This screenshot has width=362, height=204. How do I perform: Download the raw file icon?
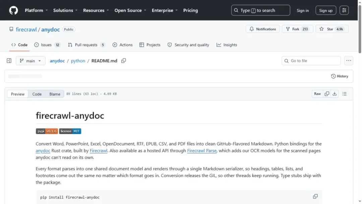(x=334, y=94)
